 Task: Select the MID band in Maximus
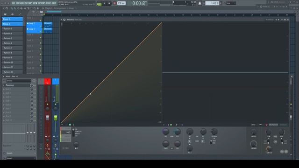click(66, 133)
